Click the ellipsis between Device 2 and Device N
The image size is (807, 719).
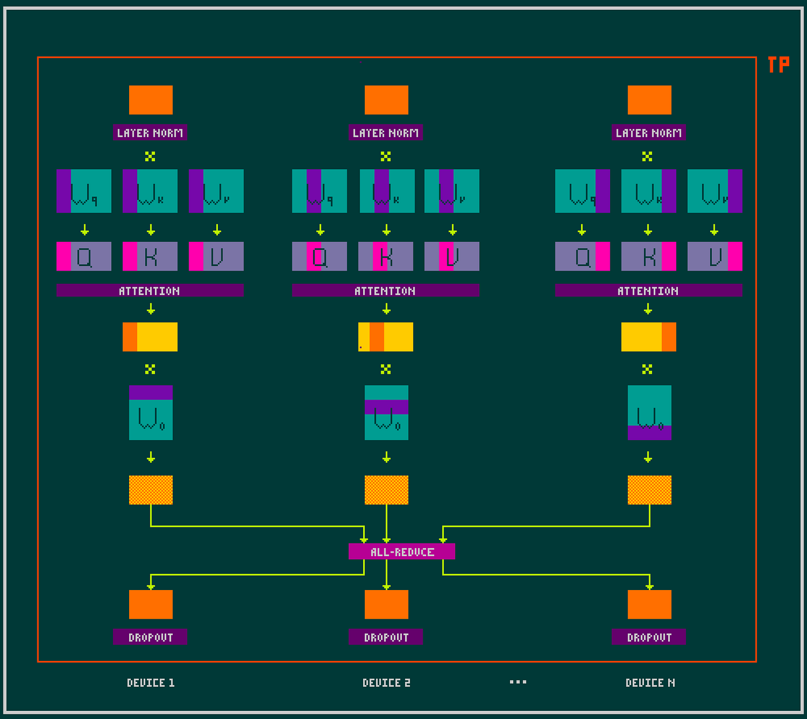[x=518, y=682]
